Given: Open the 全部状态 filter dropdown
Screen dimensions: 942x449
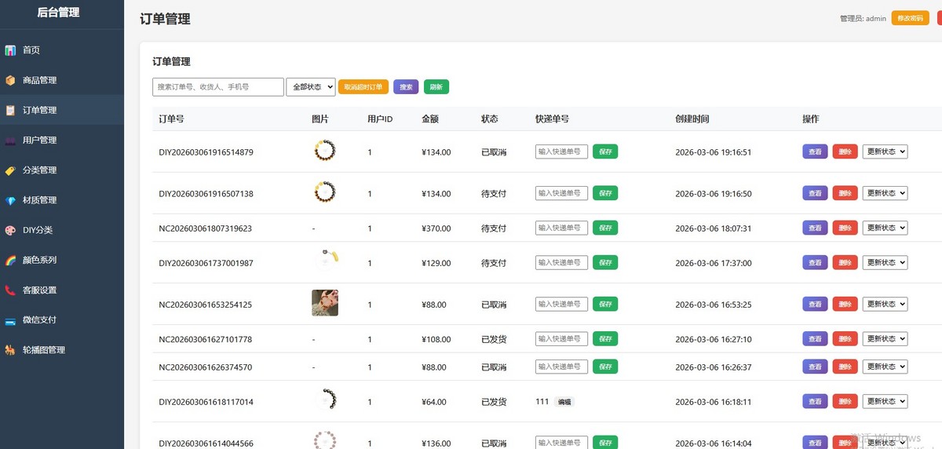Looking at the screenshot, I should point(311,87).
